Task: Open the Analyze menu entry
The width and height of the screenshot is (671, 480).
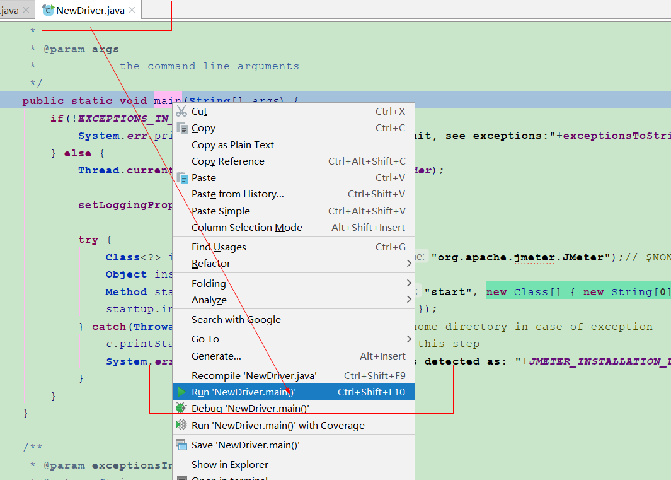Action: (x=294, y=300)
